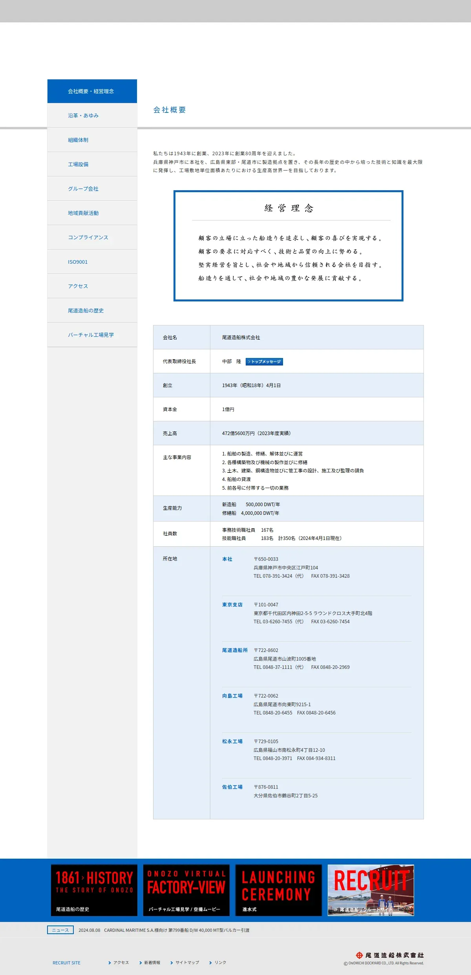Click company name 尾道造船株式会社 cell

coord(241,338)
